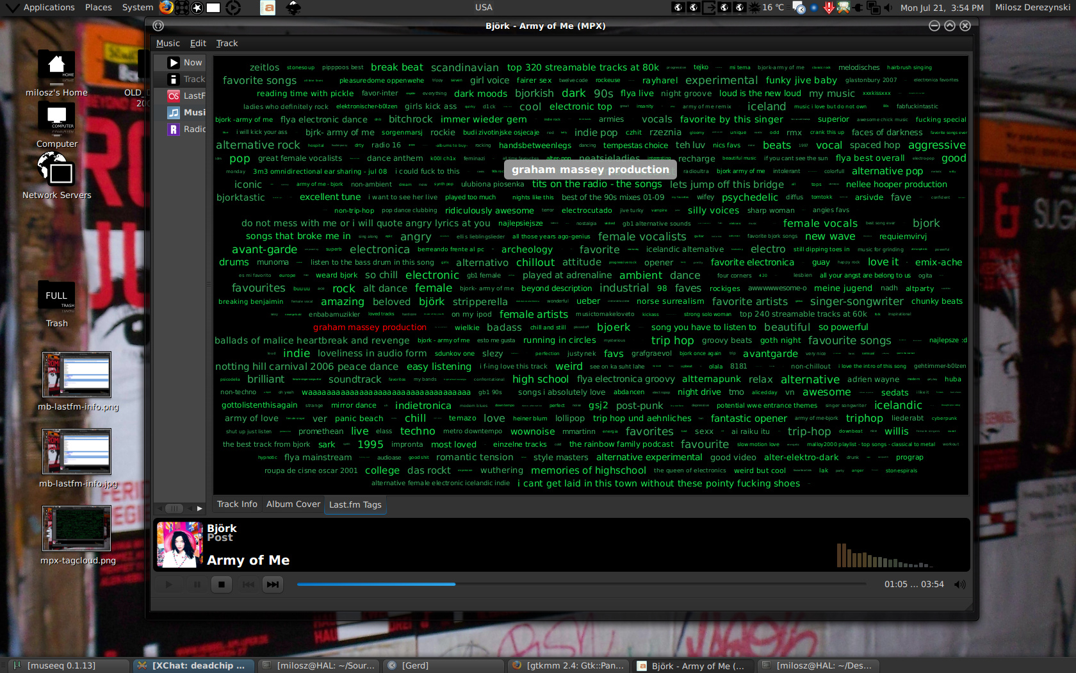Click the 'avant-garde' tag
This screenshot has width=1076, height=673.
[265, 249]
